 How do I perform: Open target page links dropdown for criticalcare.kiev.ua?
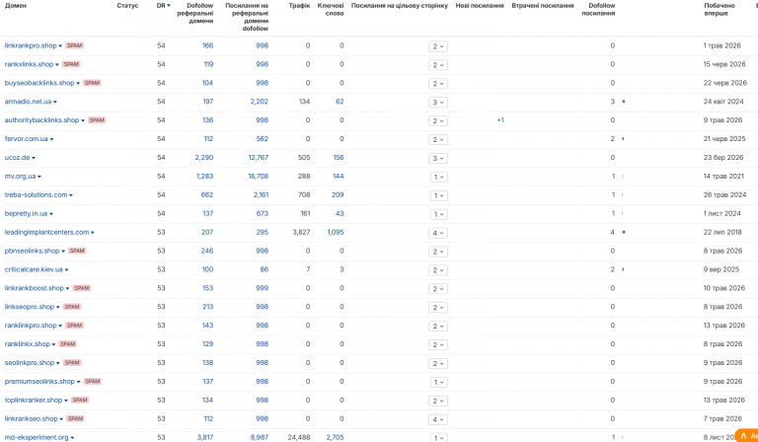(438, 270)
